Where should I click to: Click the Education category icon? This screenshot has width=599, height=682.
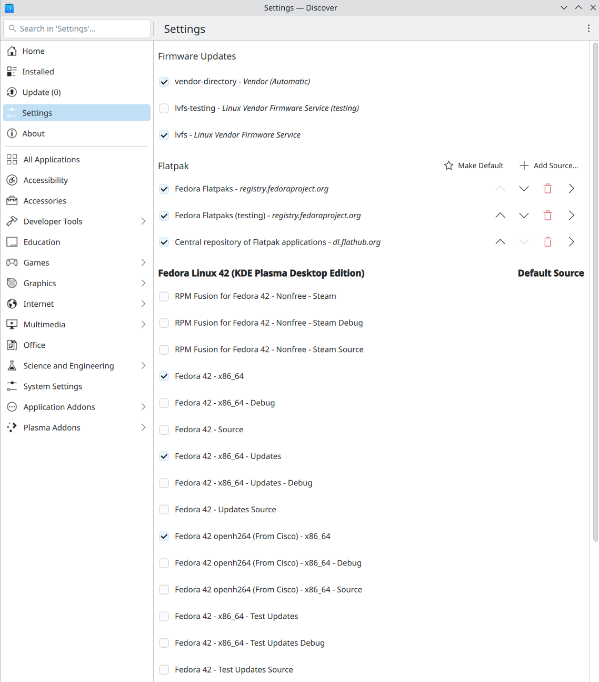(12, 242)
